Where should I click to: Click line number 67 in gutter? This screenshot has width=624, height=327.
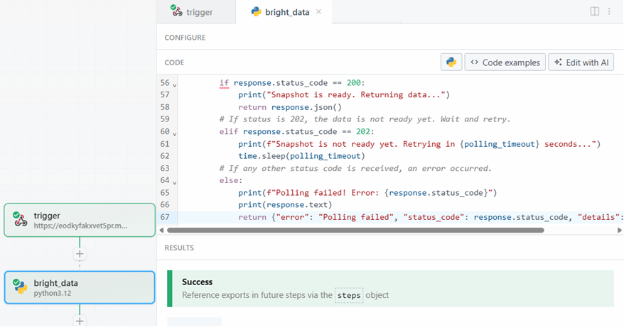(x=165, y=217)
